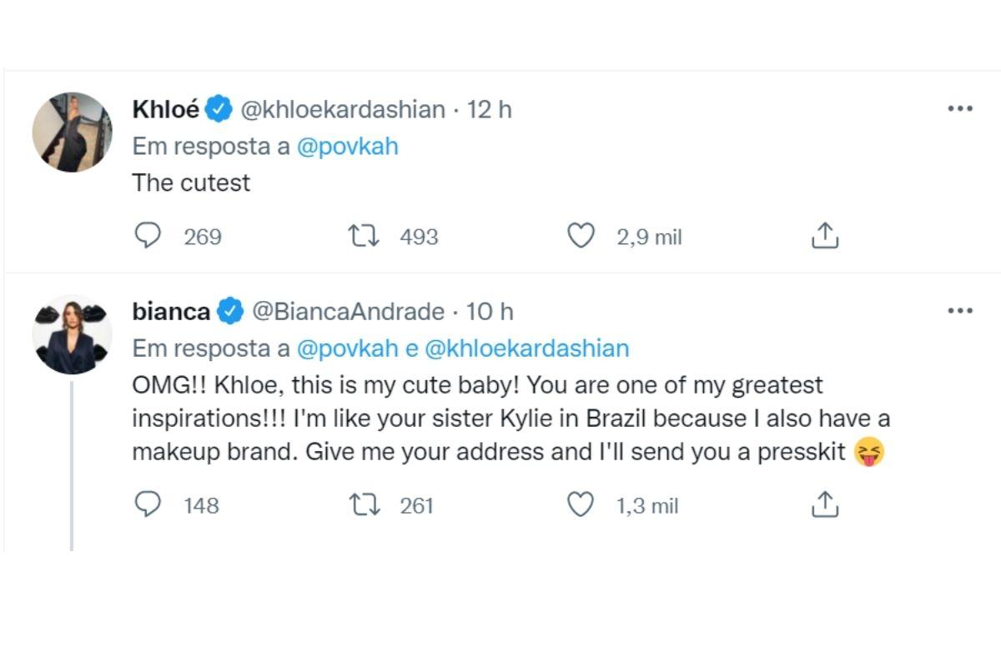Click the @khloekardashian handle in Khloé's header
This screenshot has height=667, width=1001.
coord(343,109)
